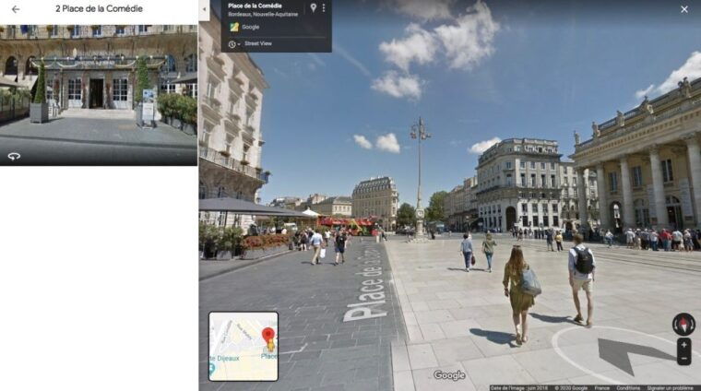The height and width of the screenshot is (391, 701).
Task: Zoom in with the plus button
Action: 683,345
